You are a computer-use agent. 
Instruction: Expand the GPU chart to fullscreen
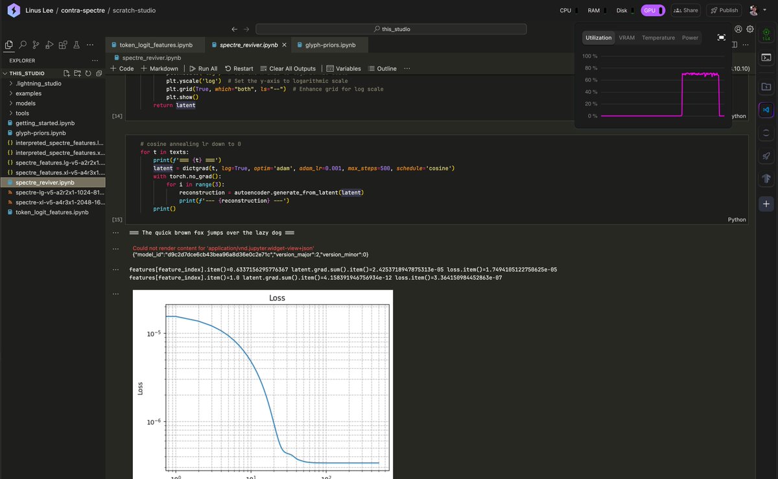tap(722, 38)
